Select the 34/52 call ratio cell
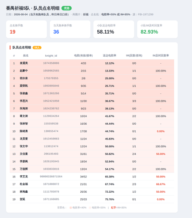 pos(83,177)
